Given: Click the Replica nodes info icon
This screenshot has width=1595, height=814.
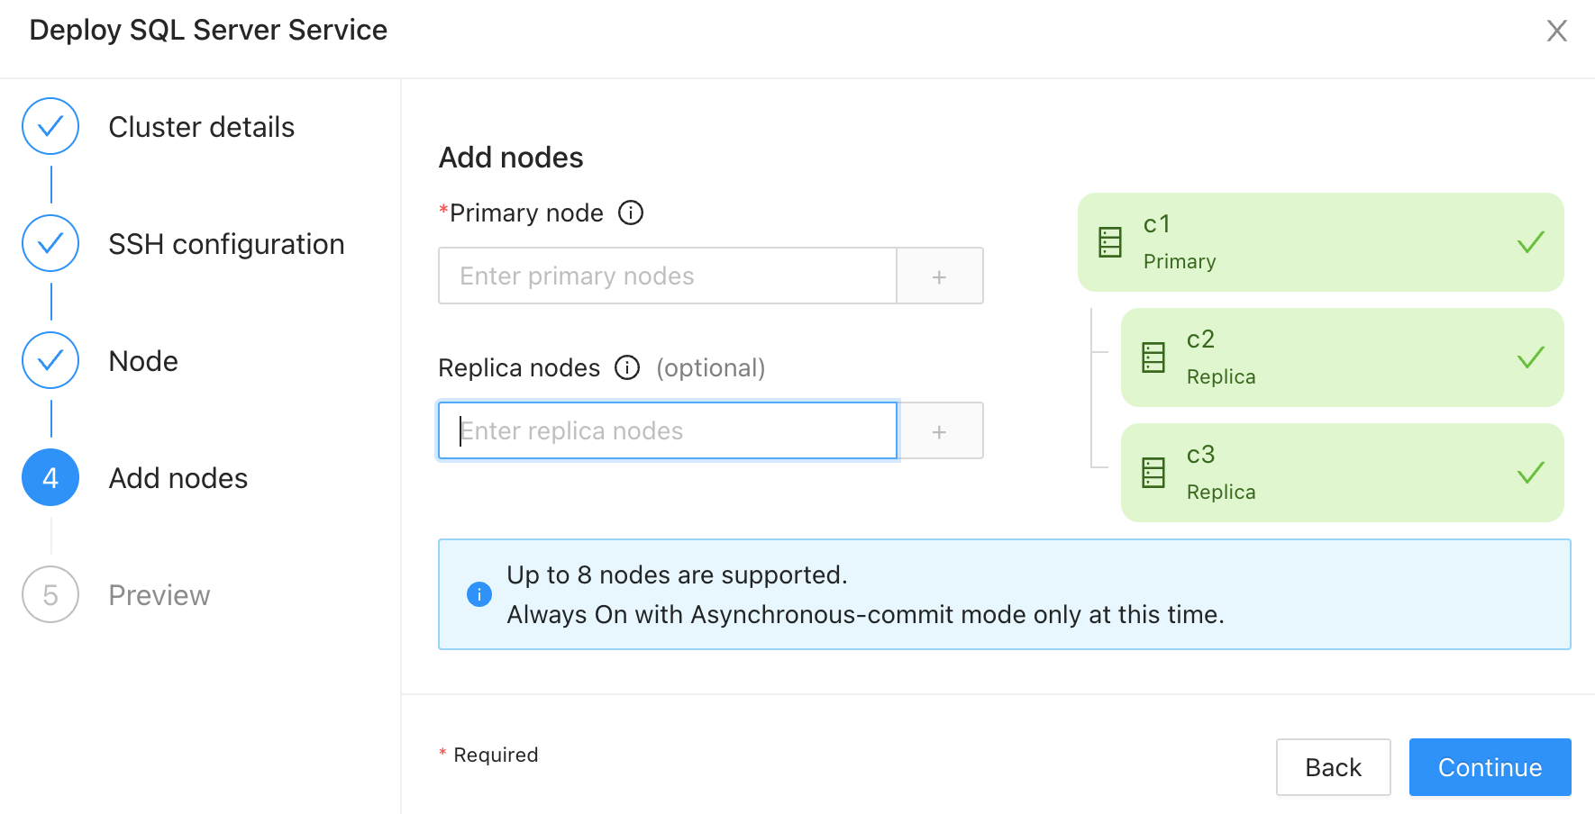Looking at the screenshot, I should pos(627,368).
